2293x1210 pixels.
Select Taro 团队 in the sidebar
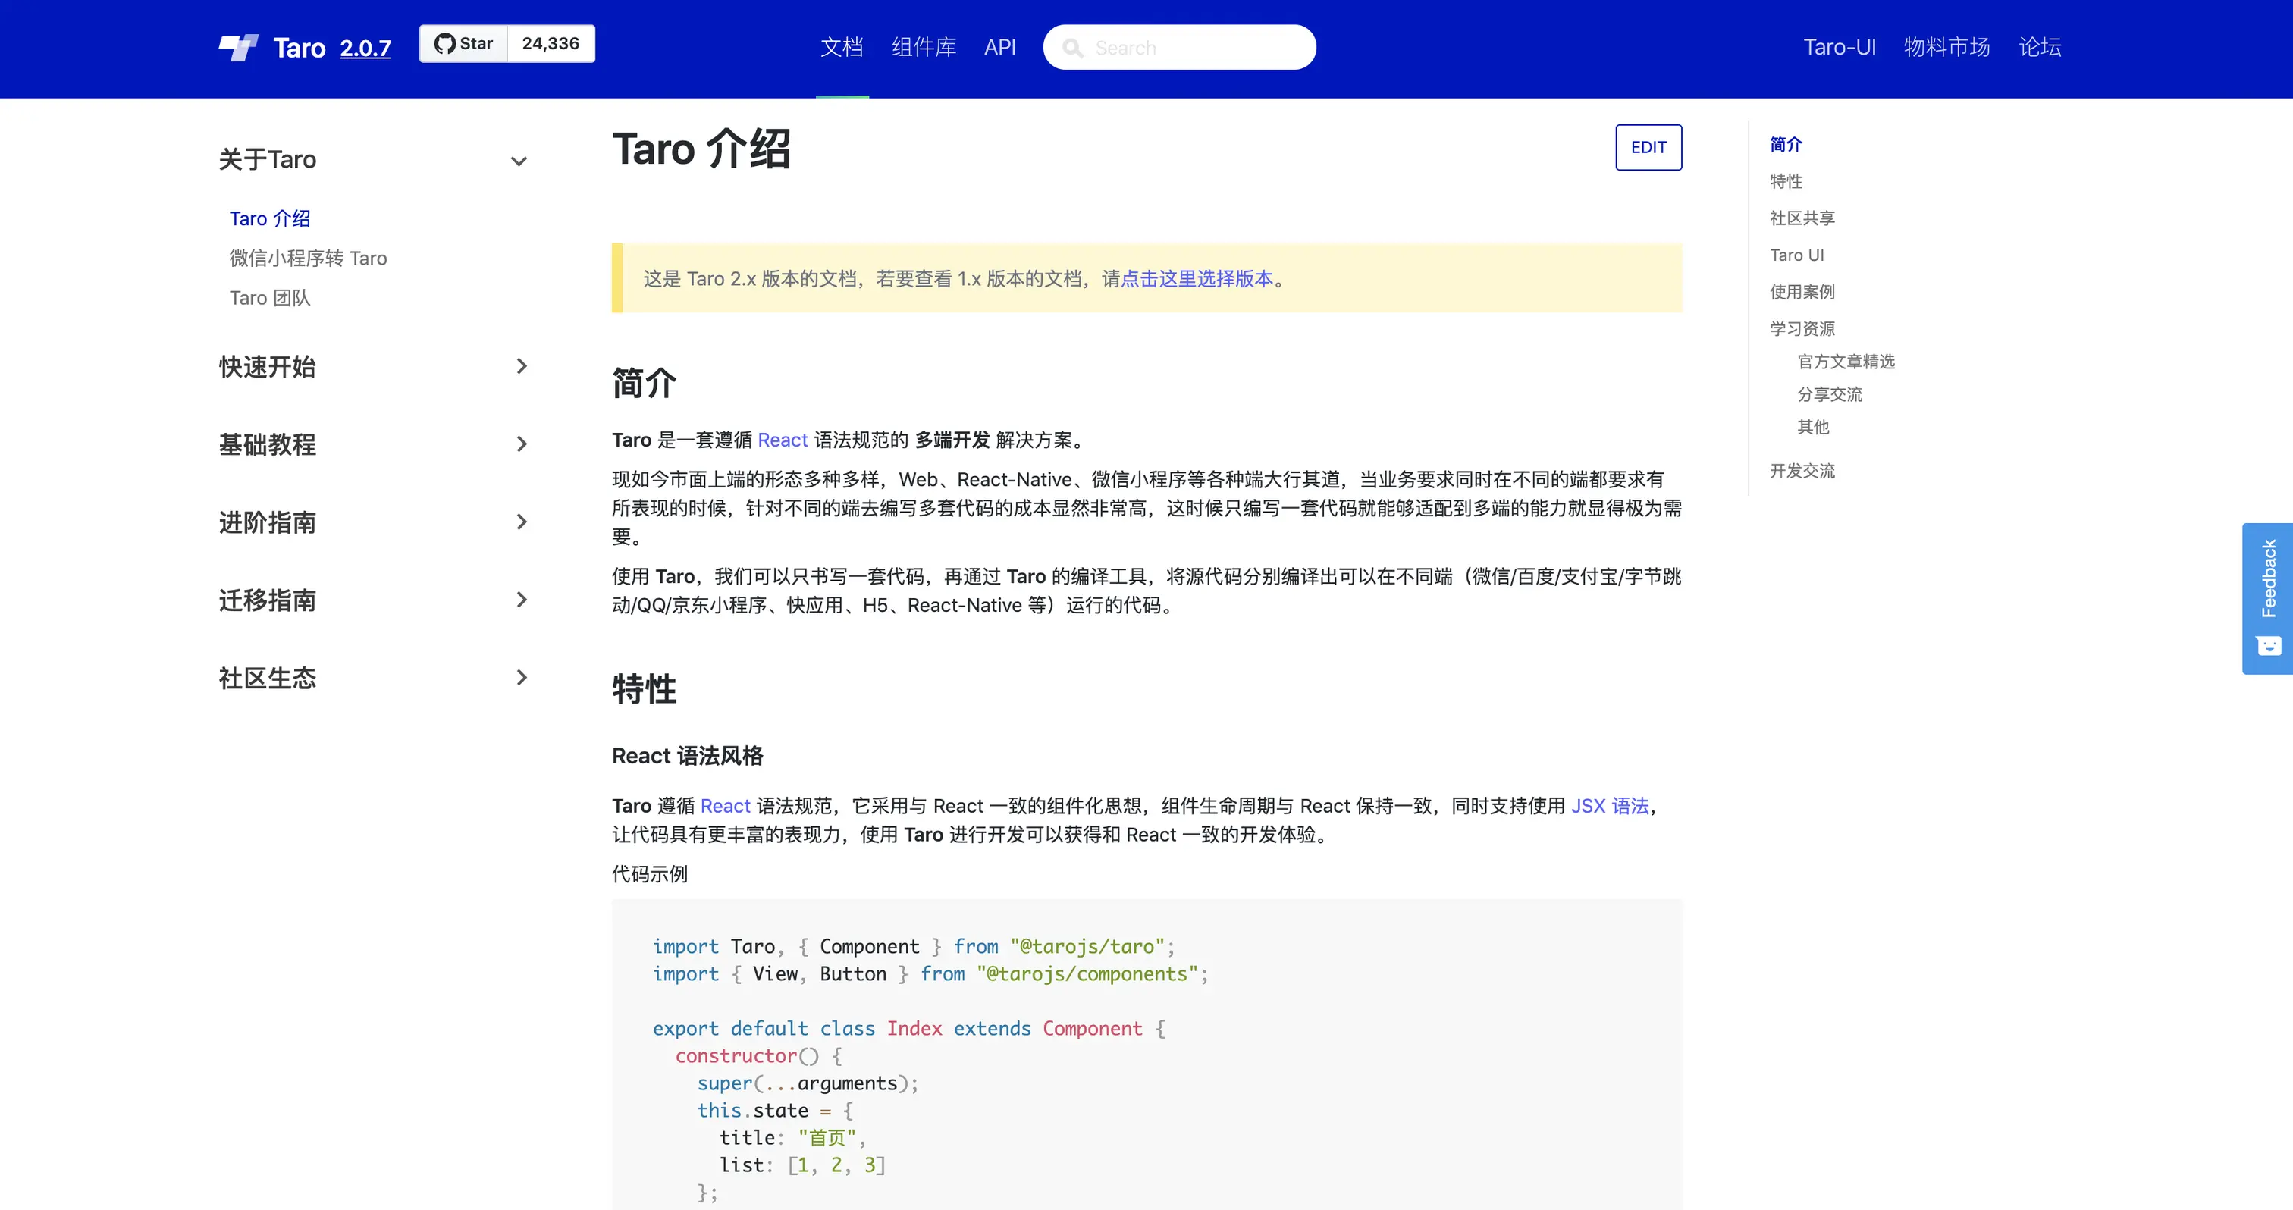pyautogui.click(x=269, y=297)
